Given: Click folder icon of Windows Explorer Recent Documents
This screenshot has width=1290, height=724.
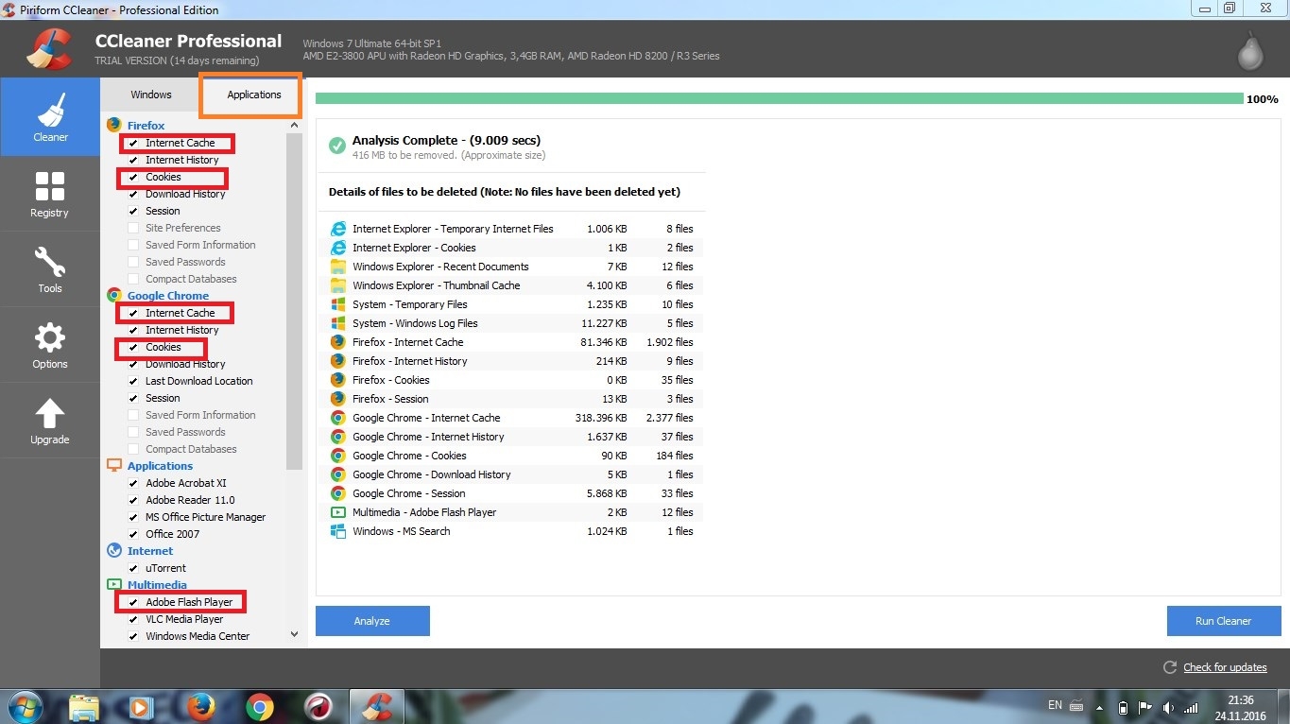Looking at the screenshot, I should click(338, 267).
